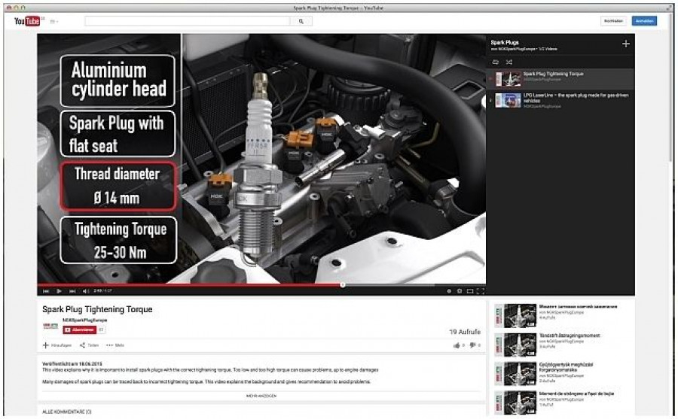This screenshot has width=678, height=419.
Task: Play the video with the play button
Action: (x=59, y=291)
